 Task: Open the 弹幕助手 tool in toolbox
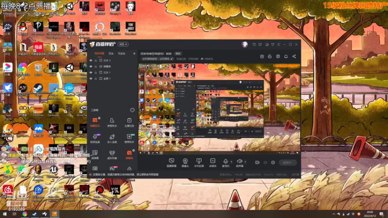pyautogui.click(x=95, y=122)
